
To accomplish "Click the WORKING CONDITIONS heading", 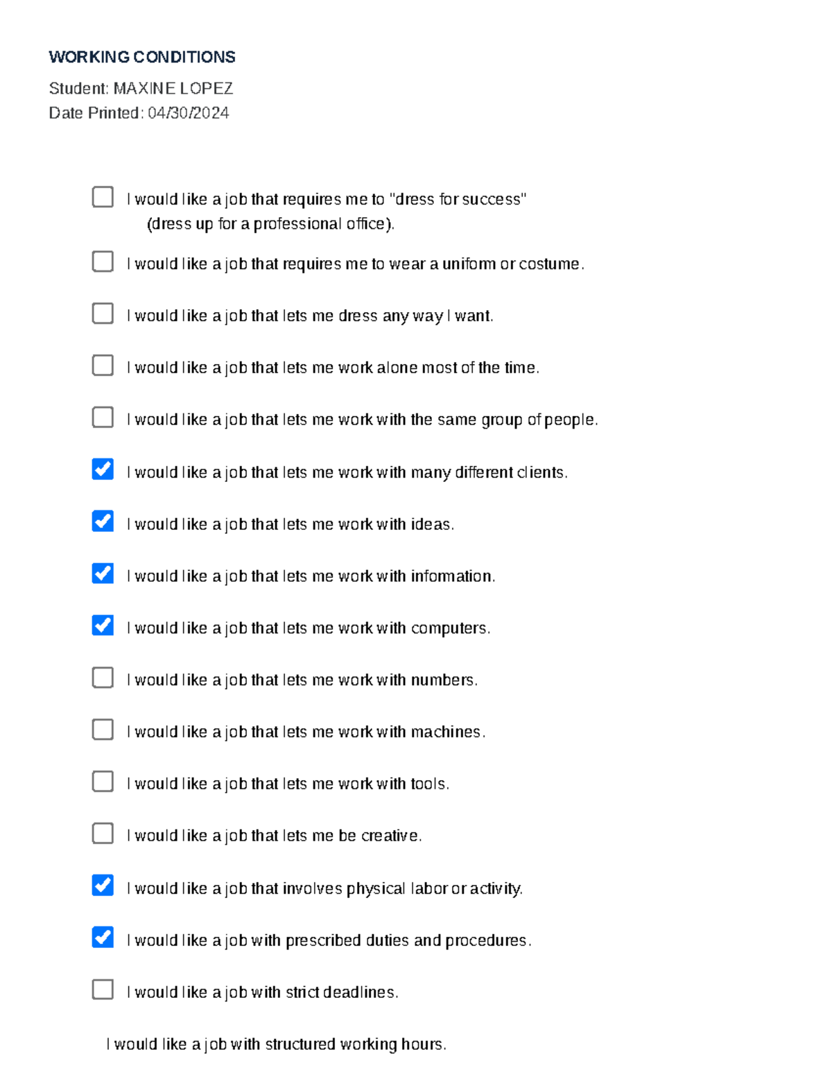I will click(x=142, y=57).
